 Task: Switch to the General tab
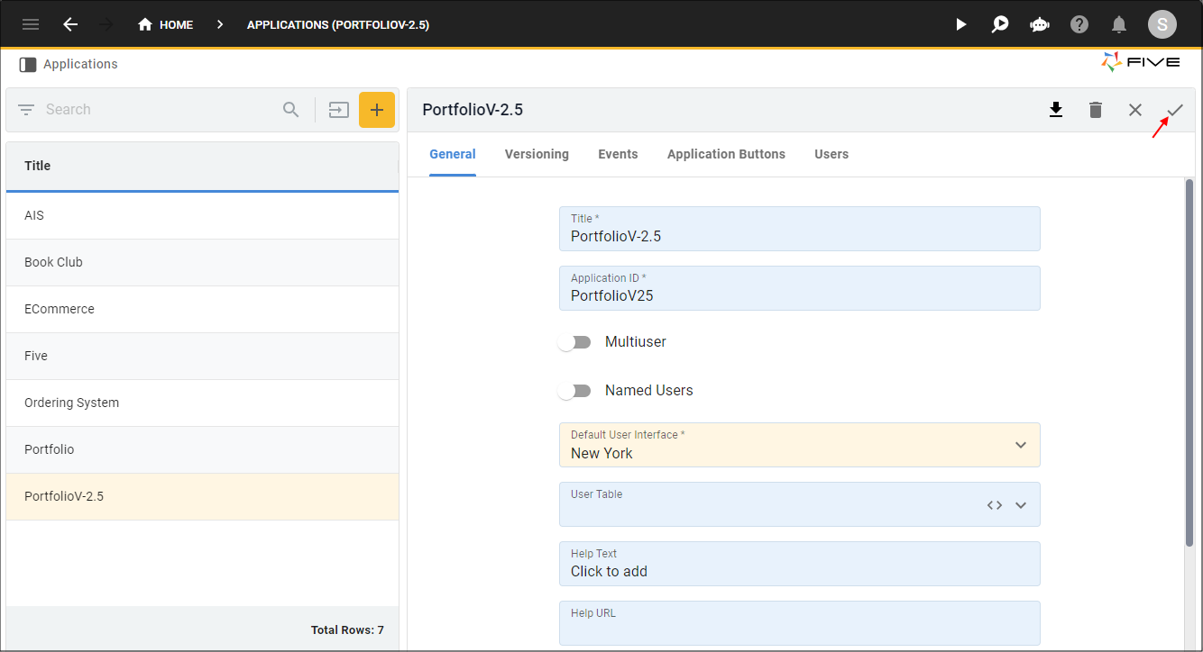click(x=453, y=154)
